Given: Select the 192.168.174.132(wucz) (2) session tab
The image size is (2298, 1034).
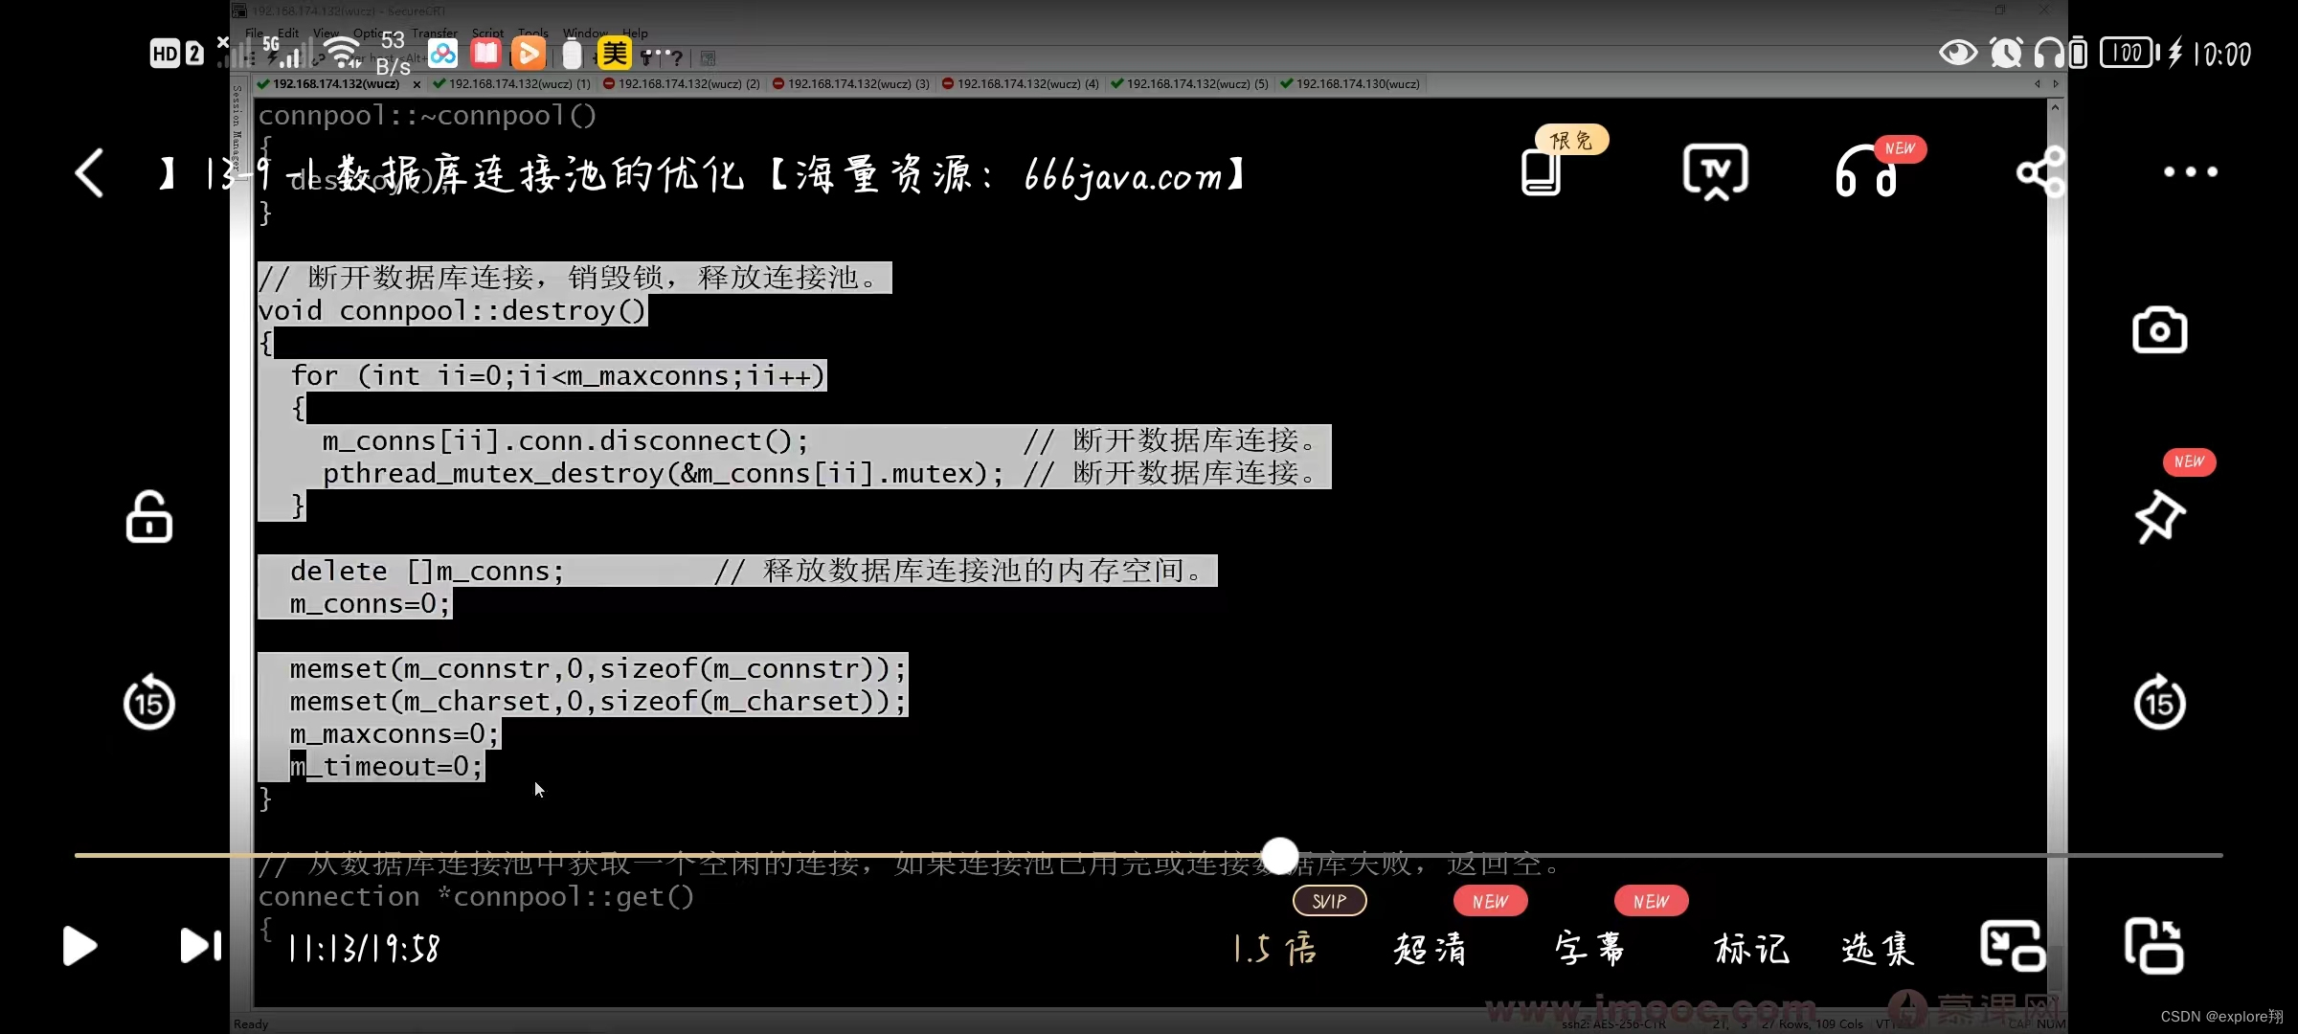Looking at the screenshot, I should (x=681, y=84).
